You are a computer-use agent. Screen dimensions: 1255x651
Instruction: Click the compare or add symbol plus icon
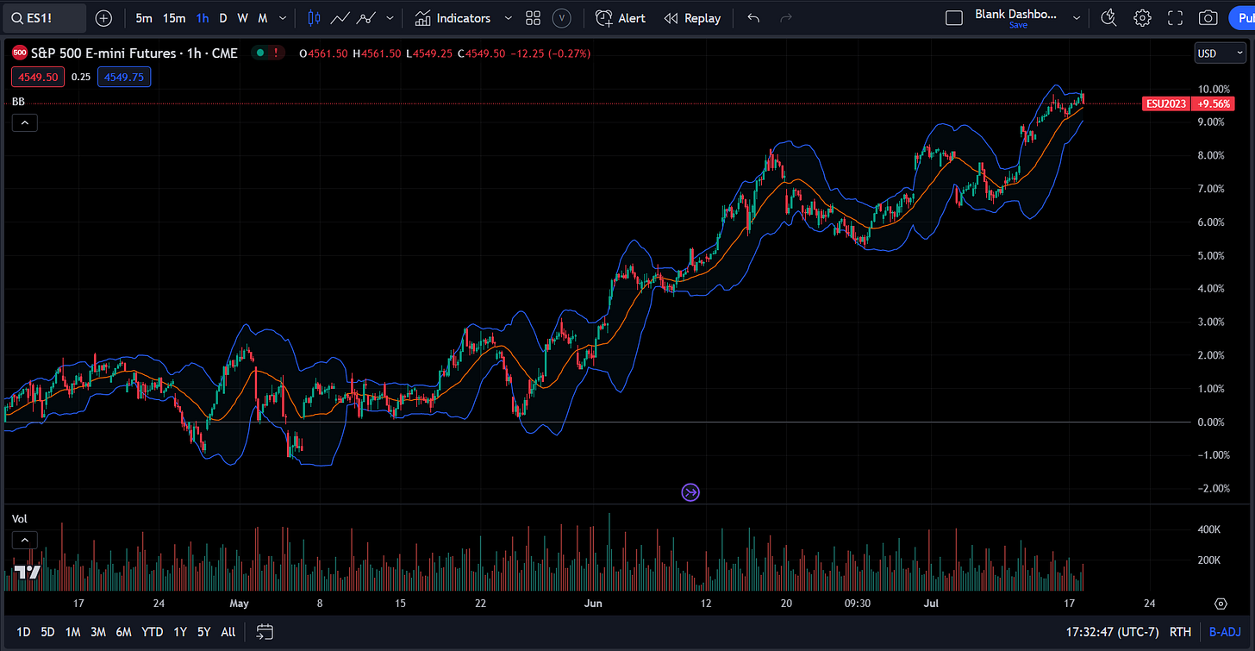[x=103, y=18]
